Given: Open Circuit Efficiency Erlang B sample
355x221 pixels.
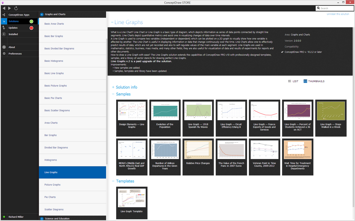Looking at the screenshot, I should point(231,118).
